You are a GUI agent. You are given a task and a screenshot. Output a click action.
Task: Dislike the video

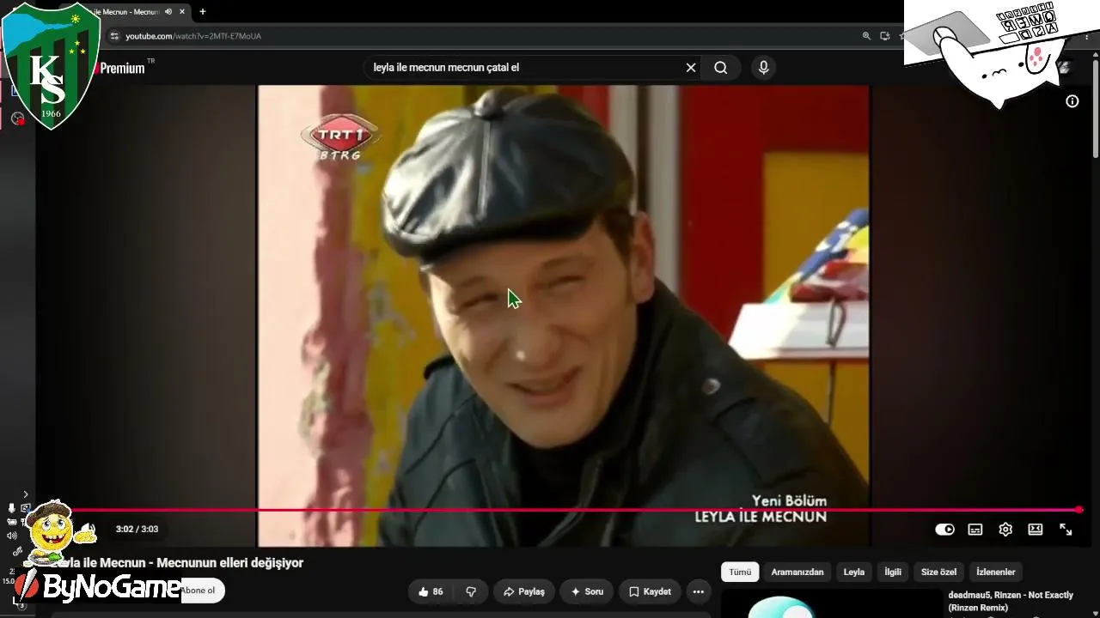(x=471, y=591)
